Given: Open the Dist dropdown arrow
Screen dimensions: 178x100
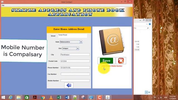Looking at the screenshot, I should (78, 48).
